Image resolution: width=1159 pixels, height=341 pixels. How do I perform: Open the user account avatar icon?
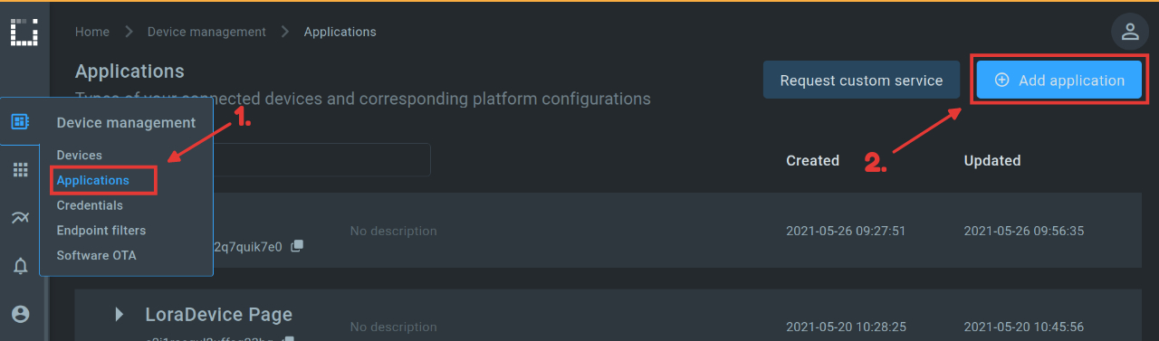1130,32
